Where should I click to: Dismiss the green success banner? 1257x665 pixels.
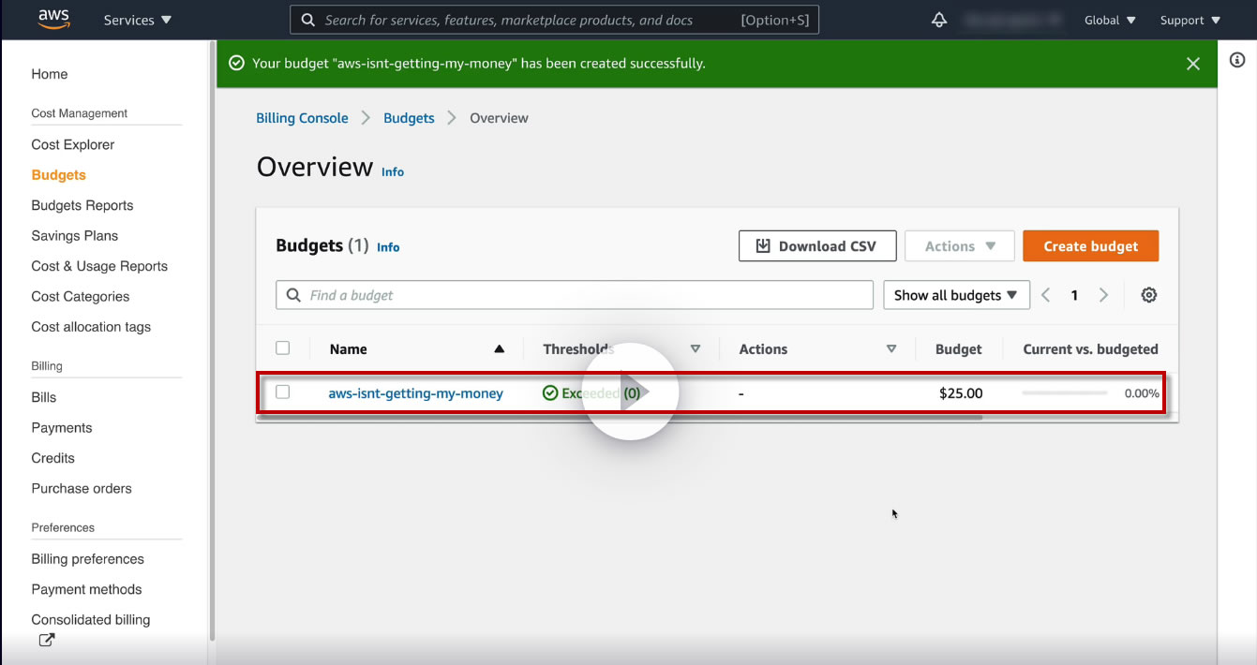tap(1192, 64)
